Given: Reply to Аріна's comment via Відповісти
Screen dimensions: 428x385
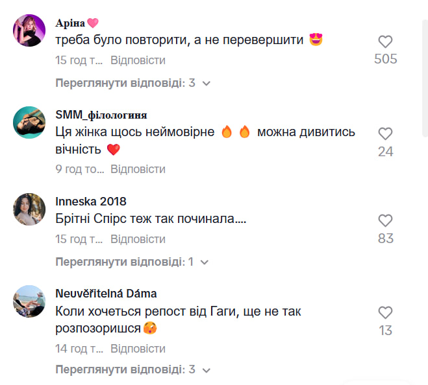Looking at the screenshot, I should (138, 60).
